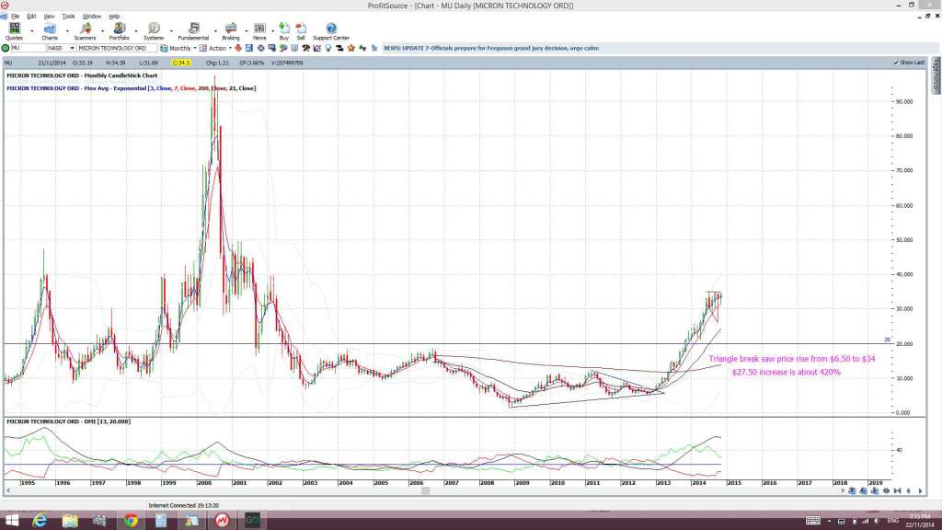Open the Windows Start button
The image size is (942, 530).
click(x=11, y=521)
